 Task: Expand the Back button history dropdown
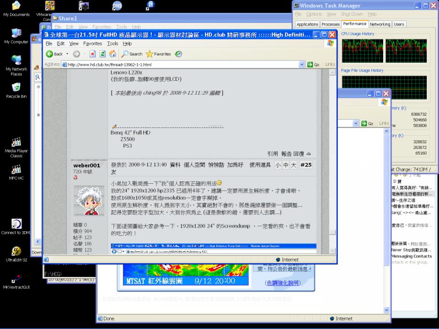tap(67, 54)
